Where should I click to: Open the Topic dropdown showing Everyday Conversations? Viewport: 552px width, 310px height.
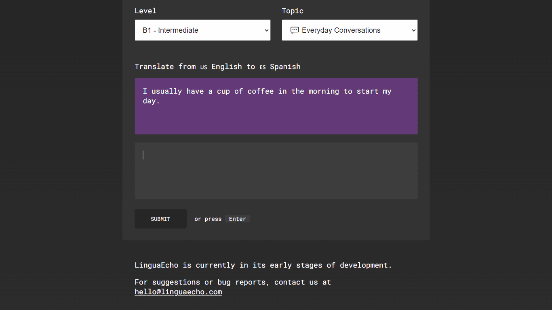point(350,30)
